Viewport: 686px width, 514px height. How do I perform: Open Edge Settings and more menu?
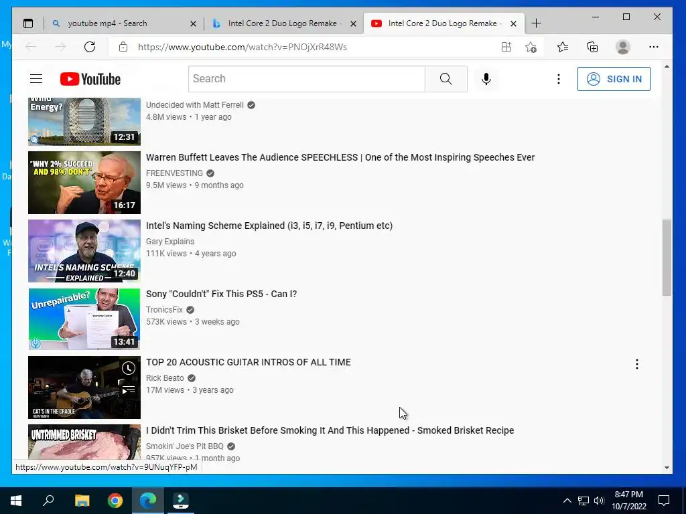click(654, 47)
